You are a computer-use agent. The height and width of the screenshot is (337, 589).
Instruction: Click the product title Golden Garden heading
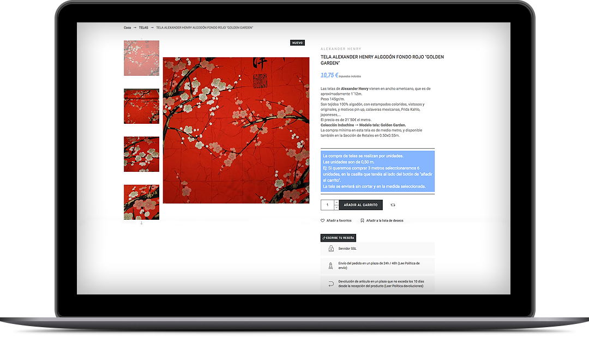[382, 60]
